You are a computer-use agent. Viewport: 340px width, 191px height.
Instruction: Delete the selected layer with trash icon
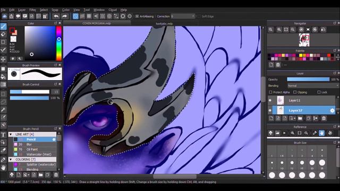324,118
